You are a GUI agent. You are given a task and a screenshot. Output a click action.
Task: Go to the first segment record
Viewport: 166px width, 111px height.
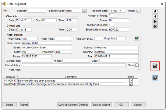point(155,11)
